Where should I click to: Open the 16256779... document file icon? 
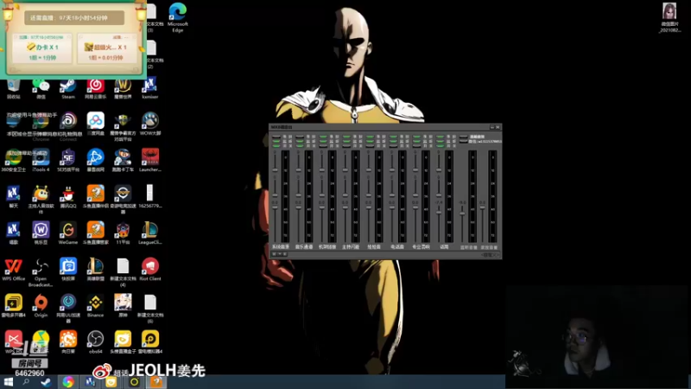(x=149, y=196)
